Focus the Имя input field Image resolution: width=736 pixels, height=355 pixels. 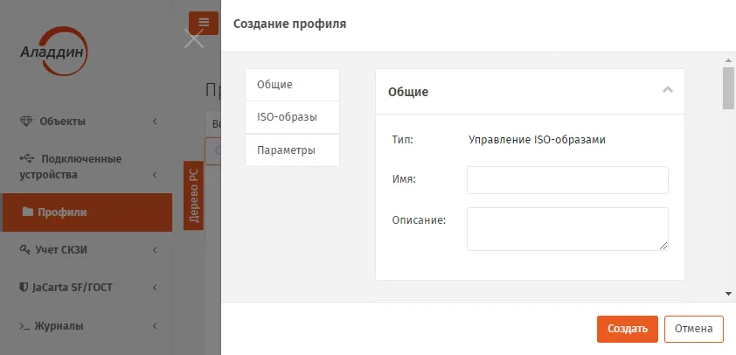click(567, 180)
